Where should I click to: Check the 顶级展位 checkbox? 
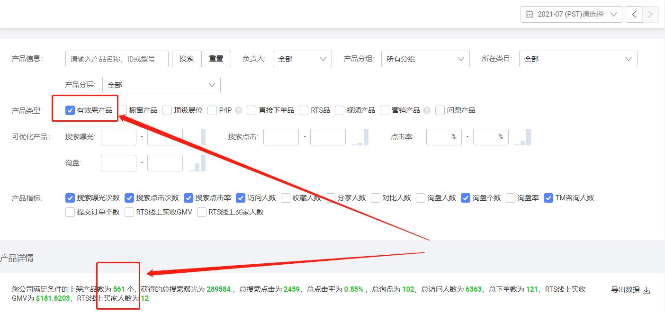tap(167, 110)
